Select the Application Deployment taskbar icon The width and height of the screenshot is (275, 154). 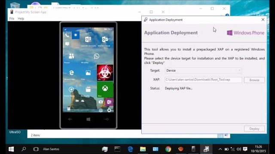[x=206, y=149]
